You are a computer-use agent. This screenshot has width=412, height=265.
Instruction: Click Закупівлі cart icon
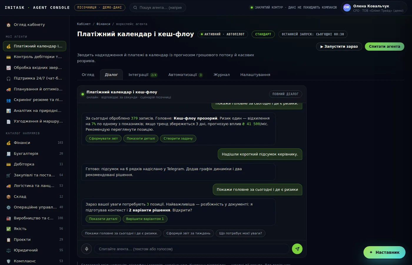(9, 175)
